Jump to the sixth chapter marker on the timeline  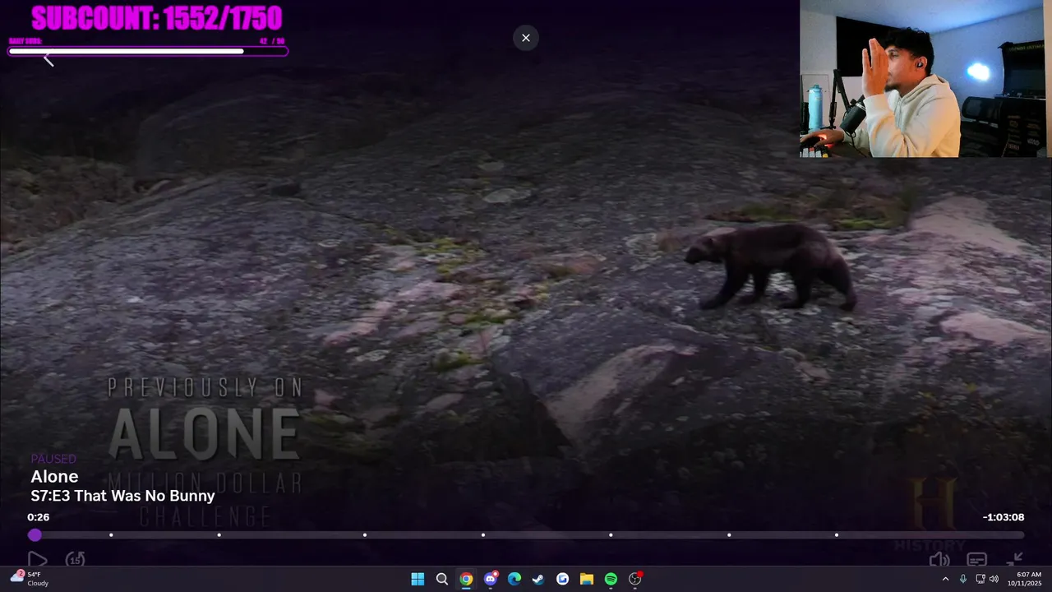pyautogui.click(x=729, y=535)
